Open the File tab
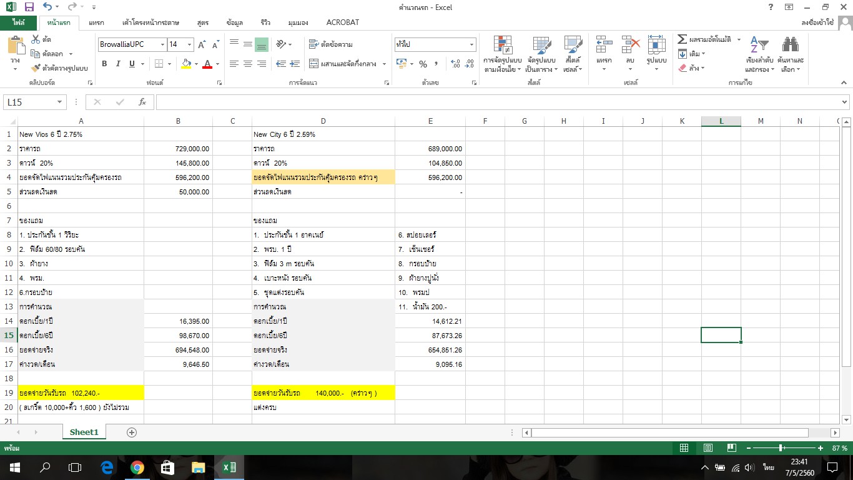This screenshot has height=480, width=853. tap(18, 22)
